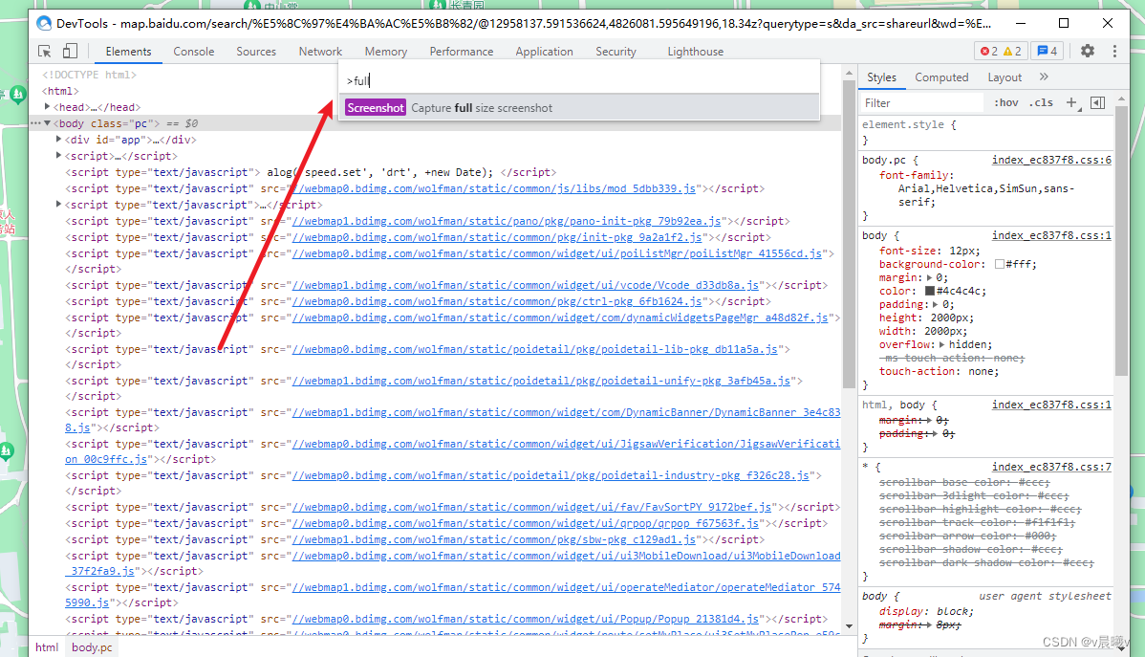Open the Vcode_d33db8a.js link
The height and width of the screenshot is (657, 1145).
click(525, 285)
